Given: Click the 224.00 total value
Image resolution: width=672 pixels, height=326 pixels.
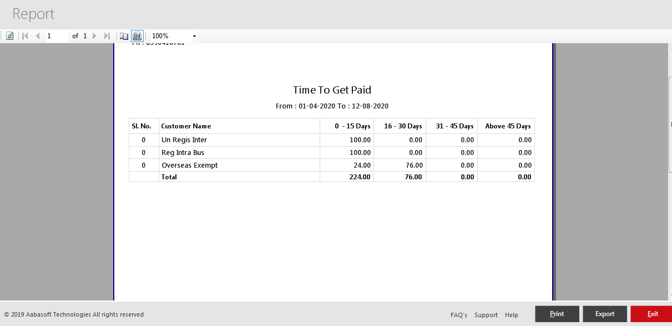Looking at the screenshot, I should pyautogui.click(x=360, y=177).
